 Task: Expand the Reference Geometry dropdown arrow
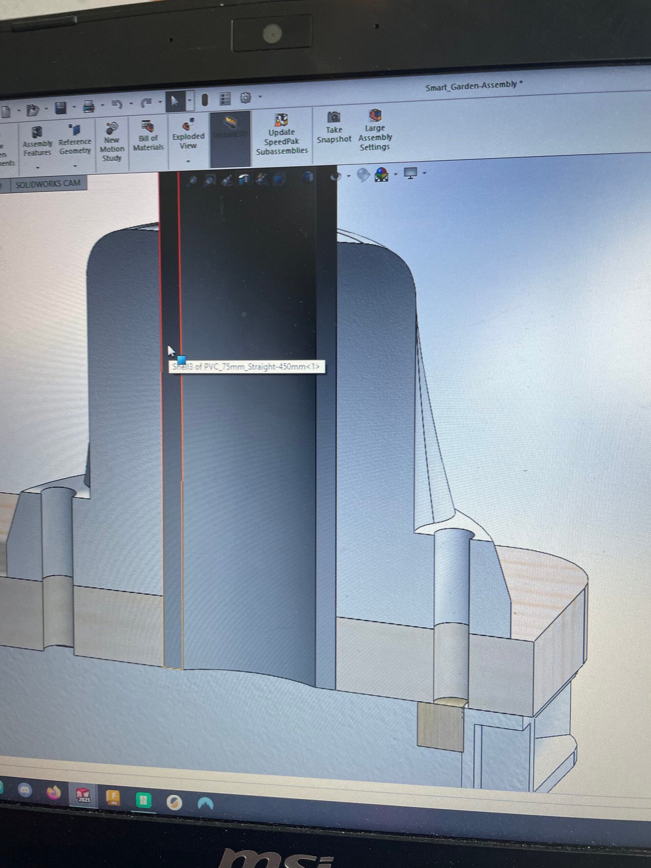point(75,166)
